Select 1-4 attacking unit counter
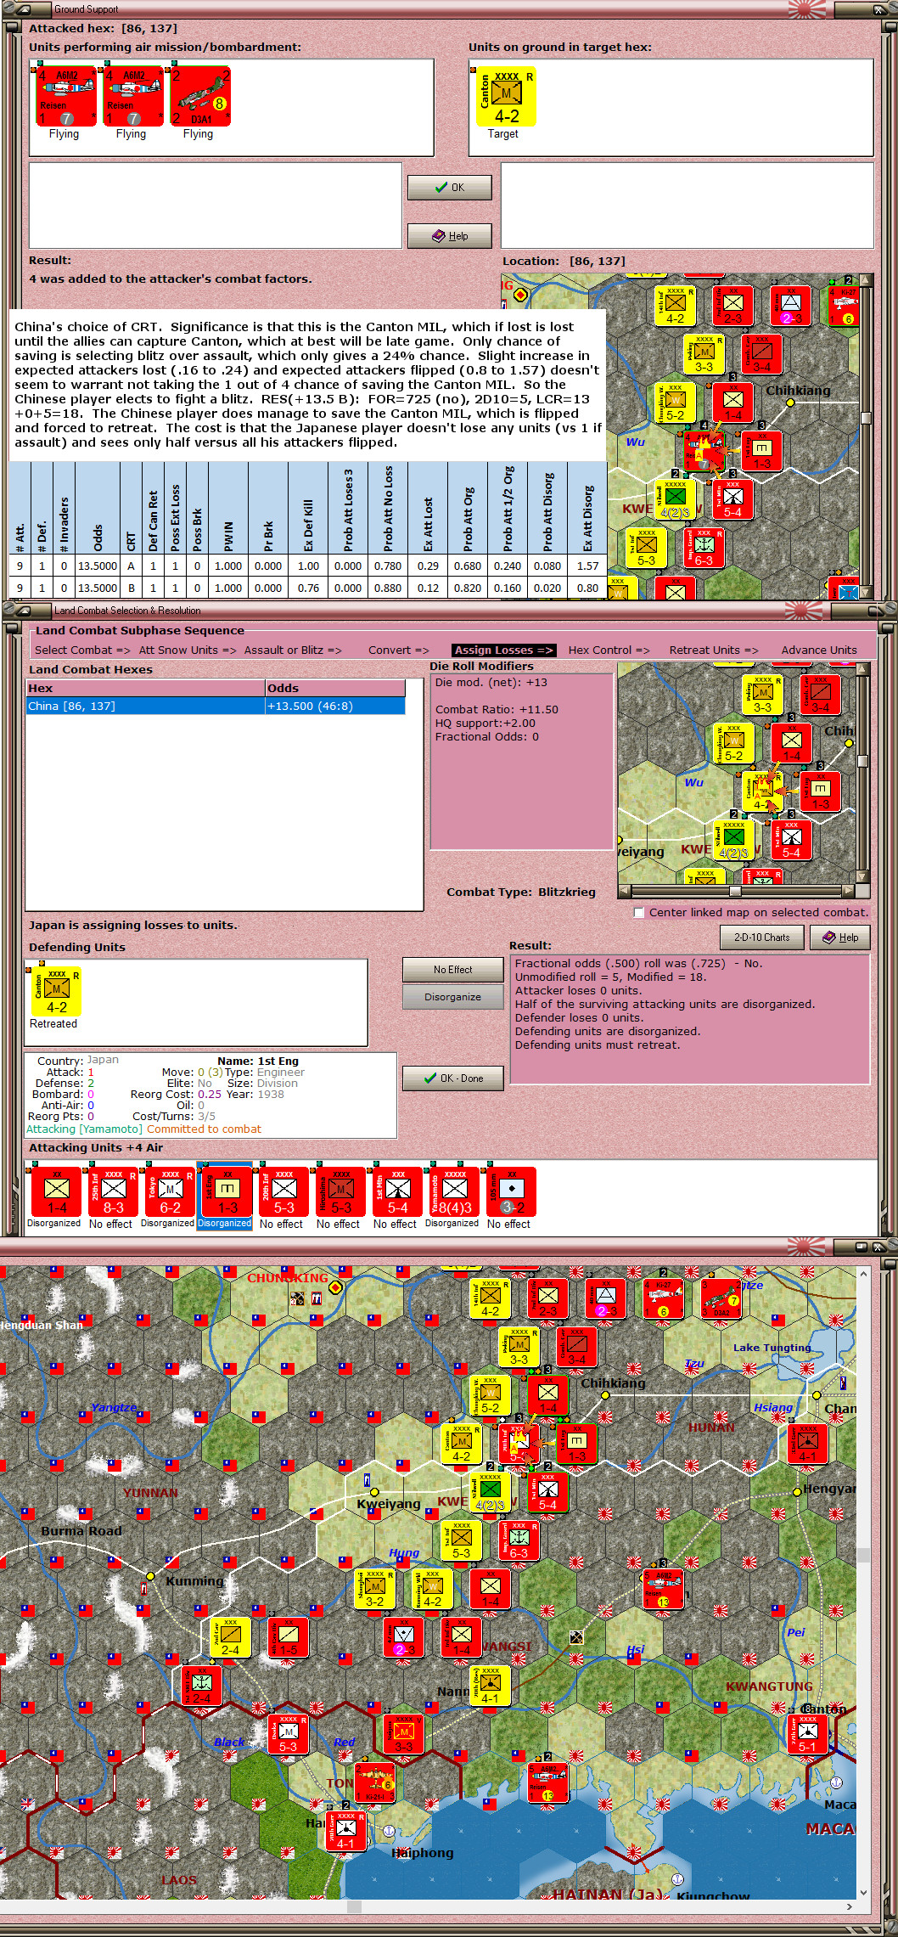Image resolution: width=898 pixels, height=1937 pixels. point(57,1191)
